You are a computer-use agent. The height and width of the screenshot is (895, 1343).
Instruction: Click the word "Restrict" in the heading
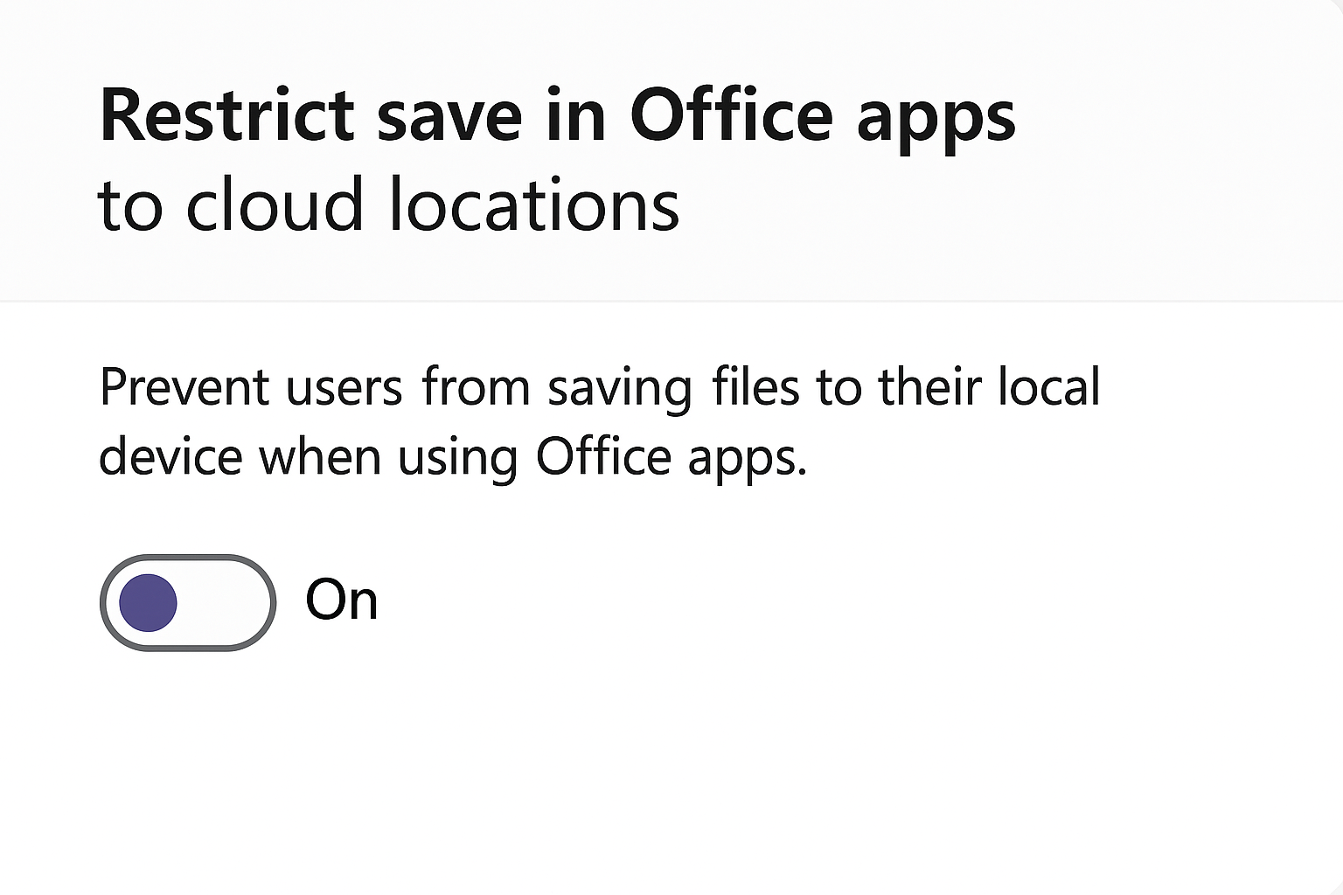tap(227, 116)
